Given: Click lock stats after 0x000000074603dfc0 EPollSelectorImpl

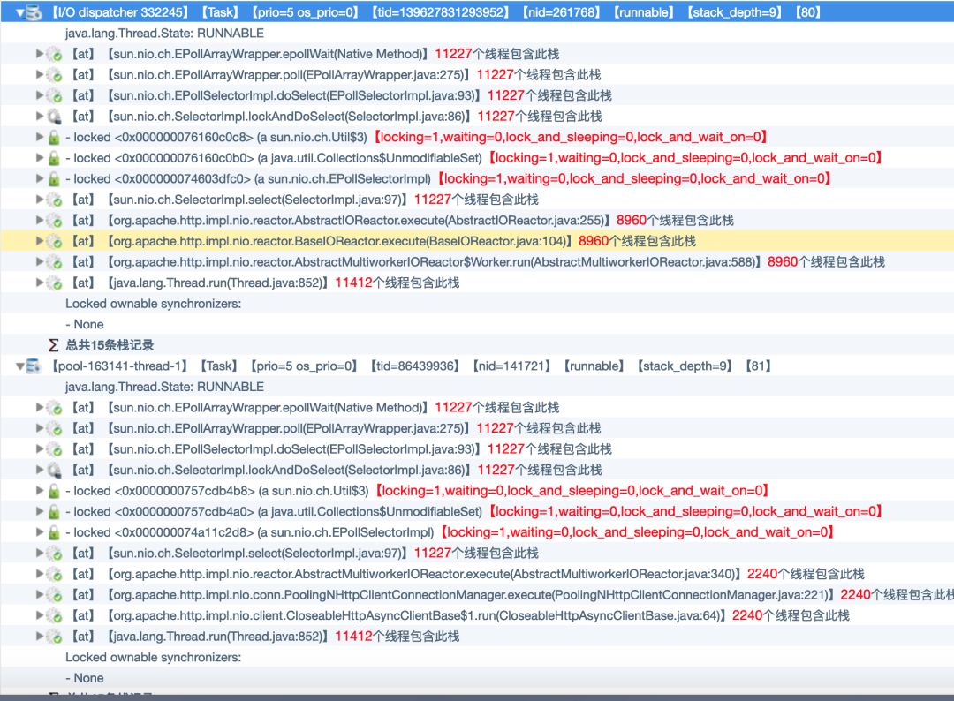Looking at the screenshot, I should pos(634,178).
